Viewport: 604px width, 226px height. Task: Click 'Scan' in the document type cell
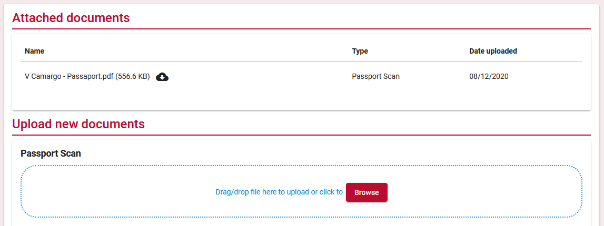coord(391,77)
